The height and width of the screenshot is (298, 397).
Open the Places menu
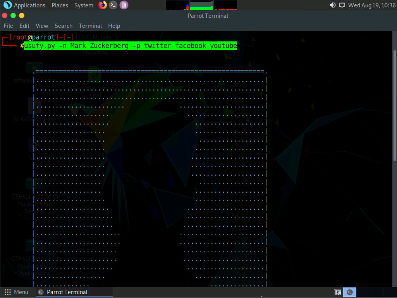tap(60, 5)
